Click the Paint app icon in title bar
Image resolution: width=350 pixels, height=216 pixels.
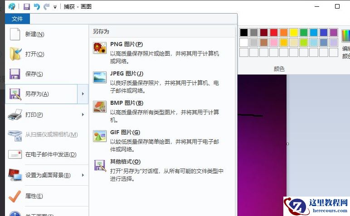12,6
